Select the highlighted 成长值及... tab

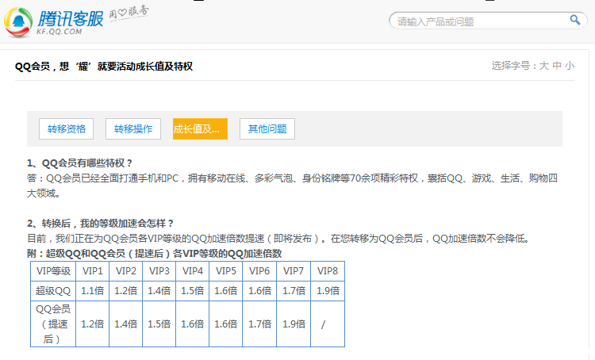coord(200,129)
